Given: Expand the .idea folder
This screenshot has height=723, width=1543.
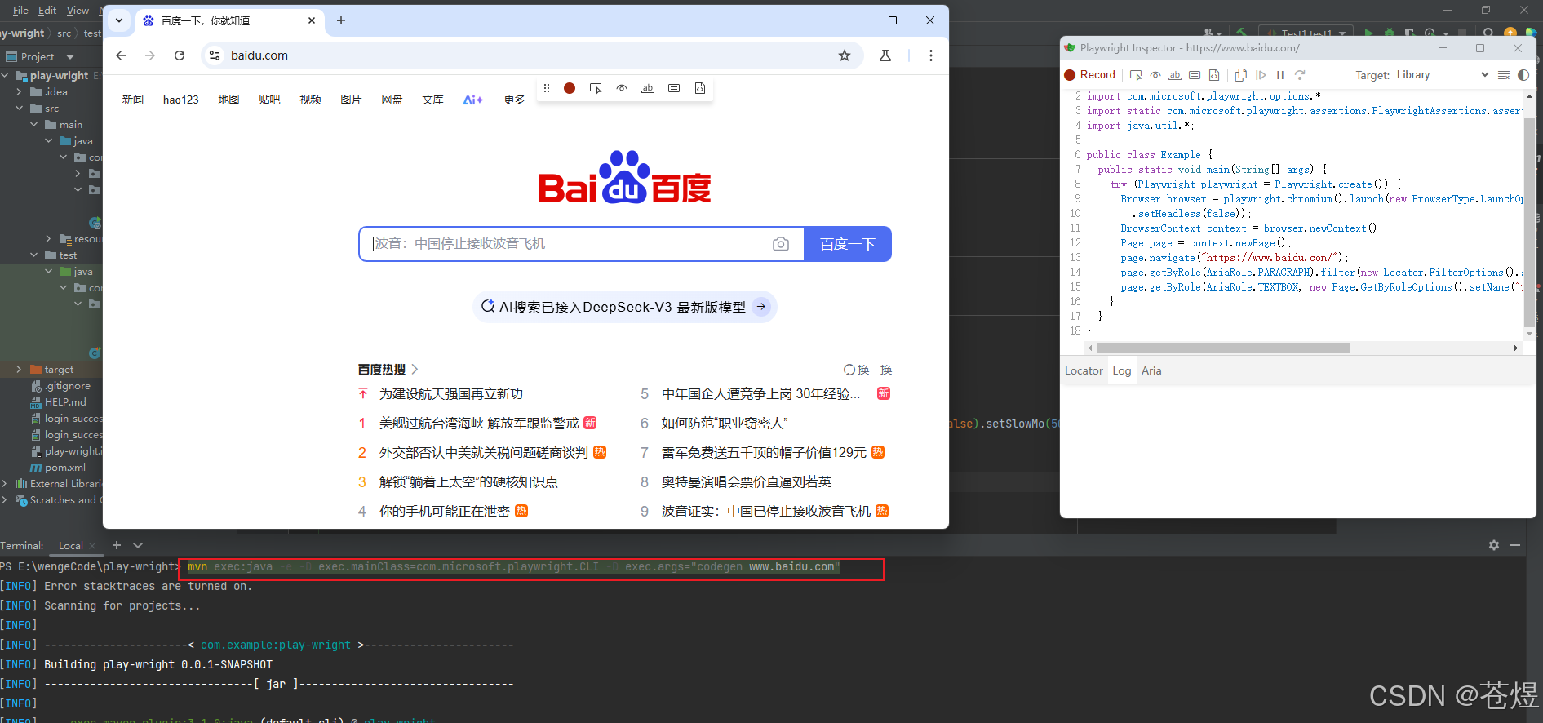Looking at the screenshot, I should 19,92.
